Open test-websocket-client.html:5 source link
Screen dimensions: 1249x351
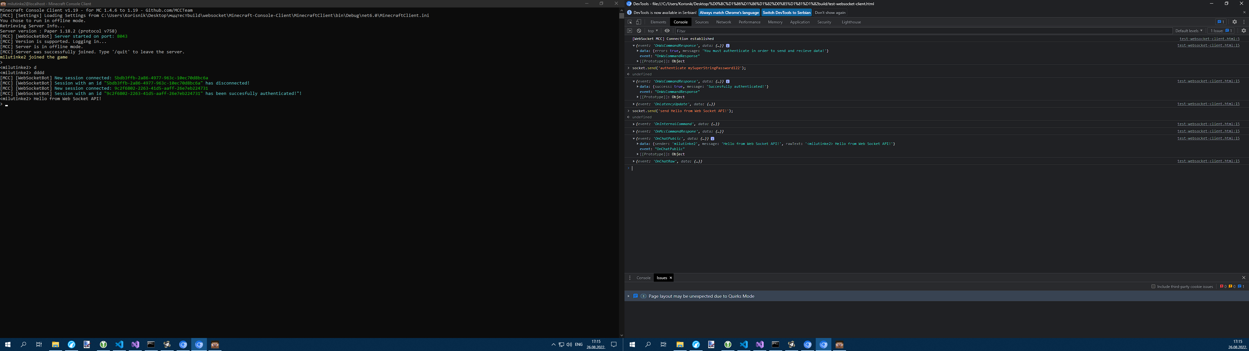click(x=1209, y=39)
